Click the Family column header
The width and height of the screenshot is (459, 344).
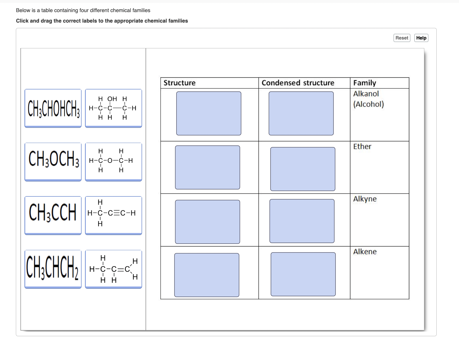coord(365,83)
